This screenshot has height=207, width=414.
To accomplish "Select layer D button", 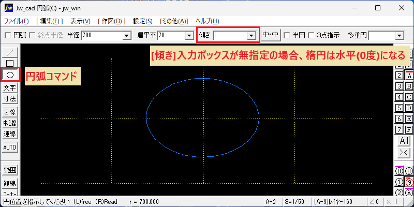I will 409,108.
